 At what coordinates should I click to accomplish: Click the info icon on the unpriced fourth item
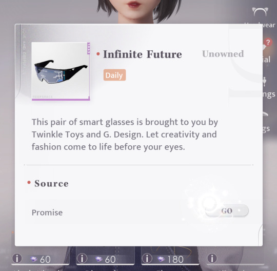point(212,258)
